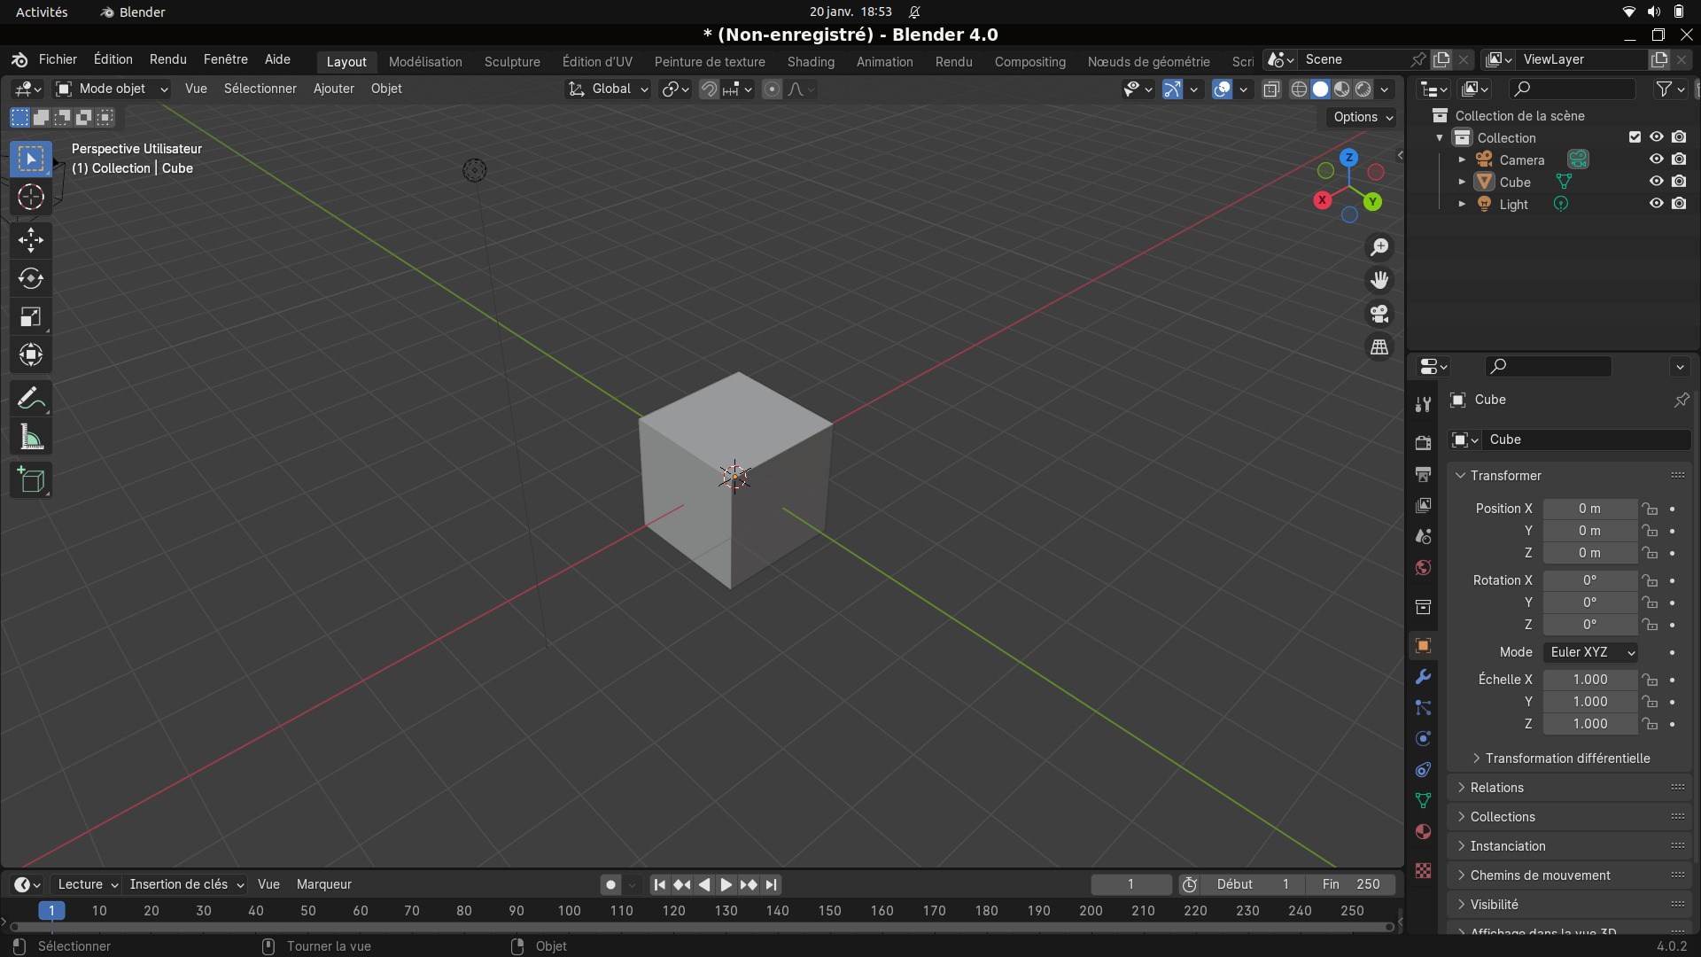Toggle camera view with camera icon
Viewport: 1701px width, 957px height.
click(1379, 314)
